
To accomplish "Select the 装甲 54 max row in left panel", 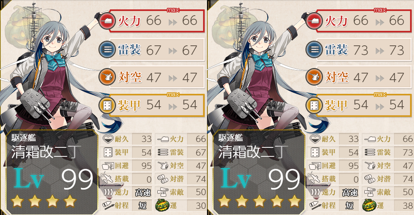I will tap(157, 106).
